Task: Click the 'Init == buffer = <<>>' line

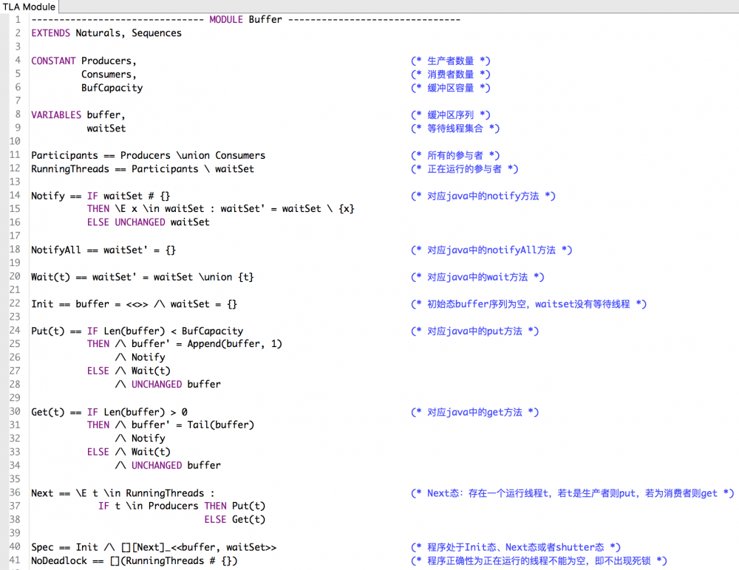Action: (134, 304)
